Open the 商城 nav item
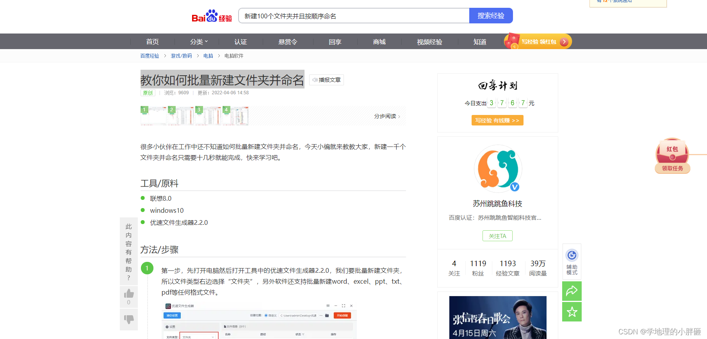This screenshot has height=339, width=707. click(x=379, y=42)
